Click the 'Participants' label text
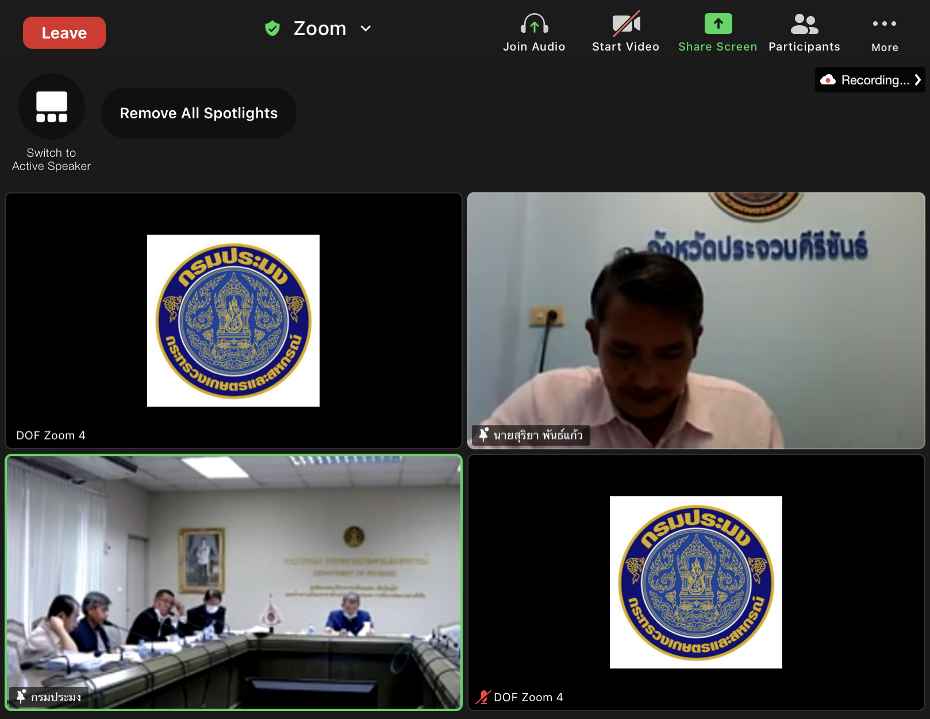This screenshot has width=930, height=719. pyautogui.click(x=805, y=47)
